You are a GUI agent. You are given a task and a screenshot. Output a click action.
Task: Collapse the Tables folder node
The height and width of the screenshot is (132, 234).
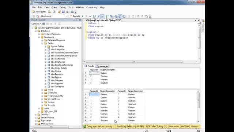[42, 43]
